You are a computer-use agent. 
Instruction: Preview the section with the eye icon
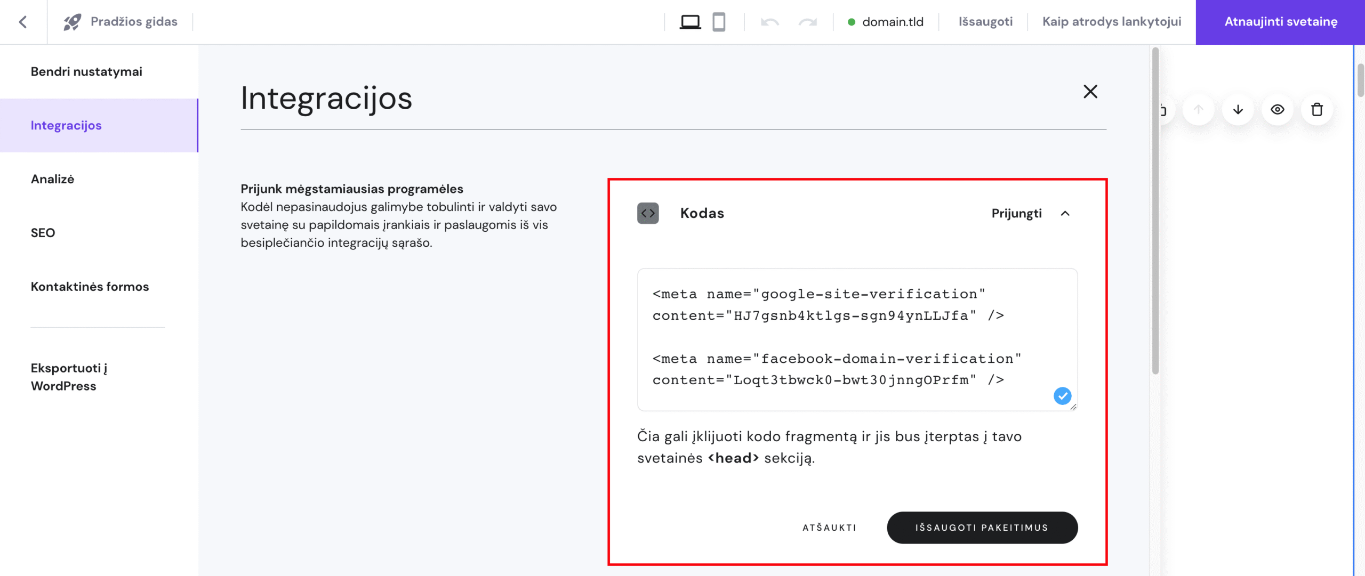(x=1278, y=109)
